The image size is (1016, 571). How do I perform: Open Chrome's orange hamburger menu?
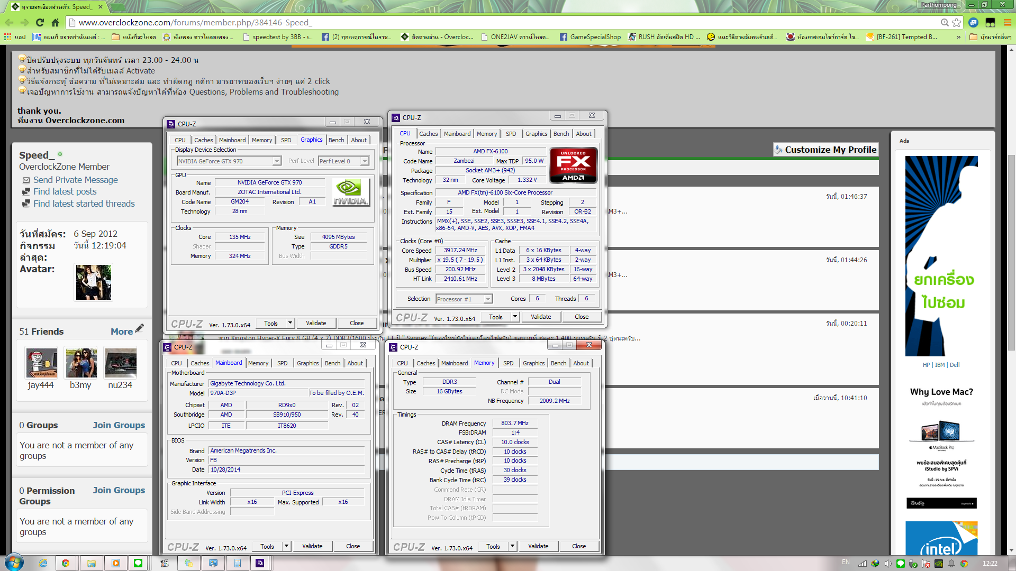1008,22
